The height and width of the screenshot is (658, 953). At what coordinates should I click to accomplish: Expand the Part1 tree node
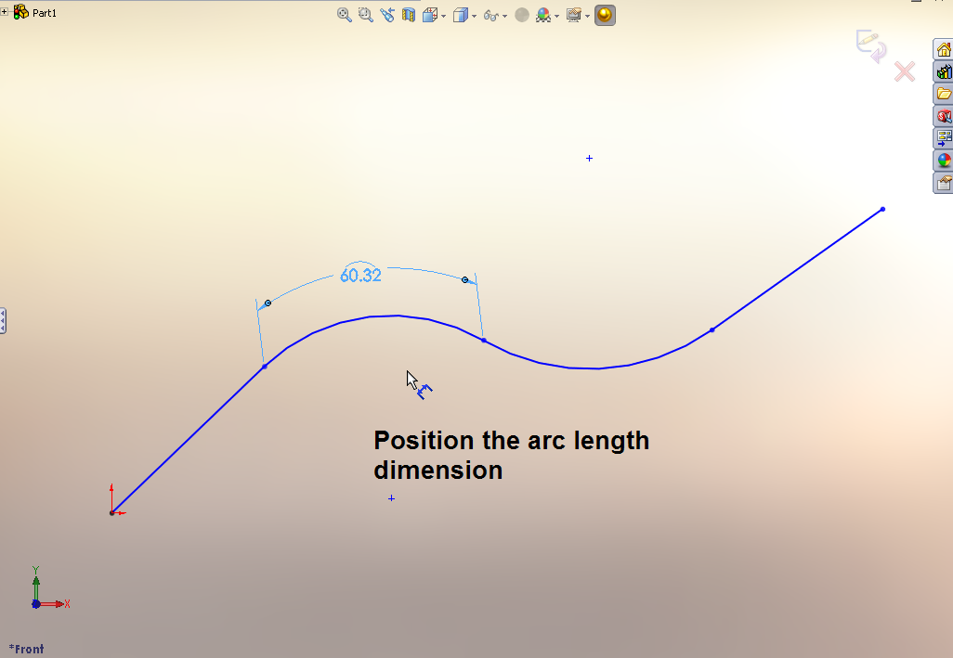coord(5,11)
